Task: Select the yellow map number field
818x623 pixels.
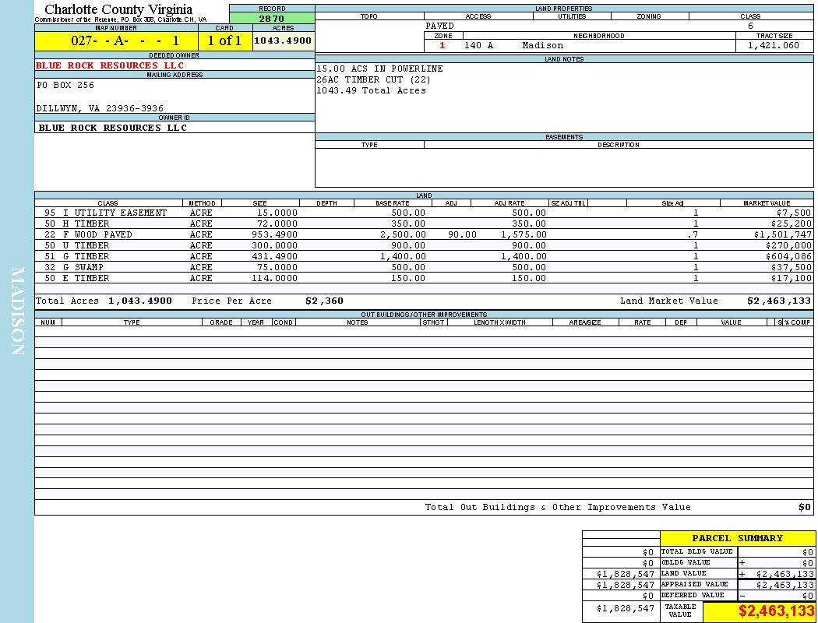Action: tap(116, 41)
